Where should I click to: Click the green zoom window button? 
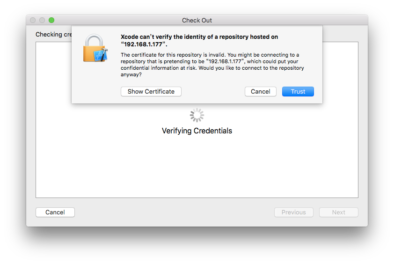[x=51, y=20]
